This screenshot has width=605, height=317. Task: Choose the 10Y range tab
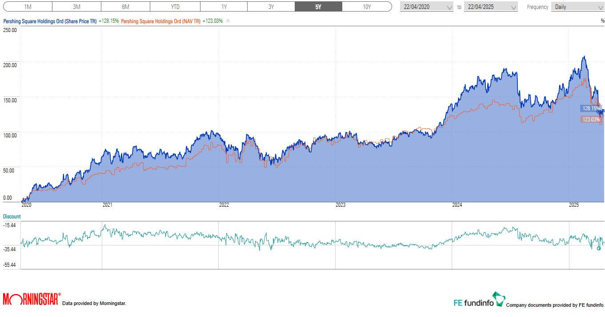click(x=367, y=7)
